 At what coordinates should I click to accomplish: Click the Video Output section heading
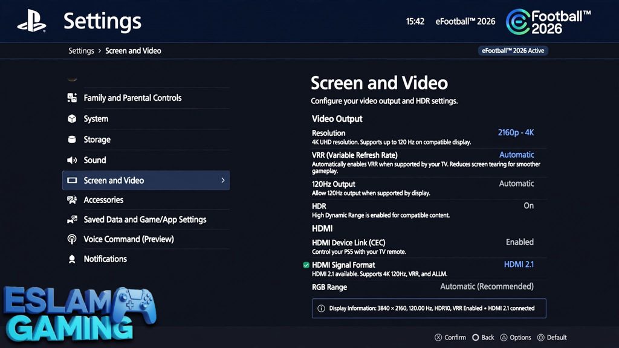[337, 119]
